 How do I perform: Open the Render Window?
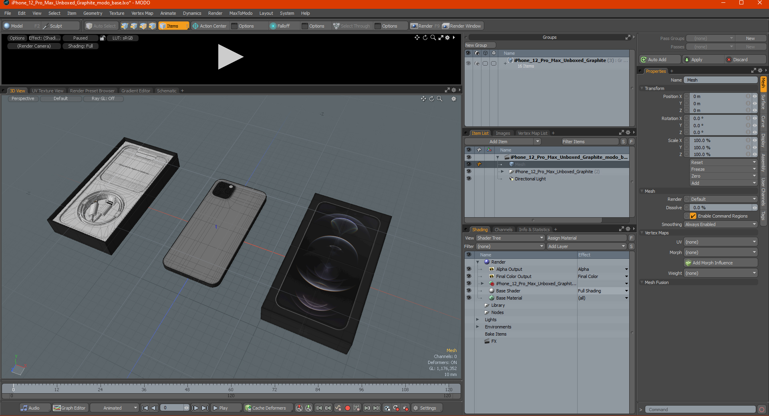[x=462, y=26]
